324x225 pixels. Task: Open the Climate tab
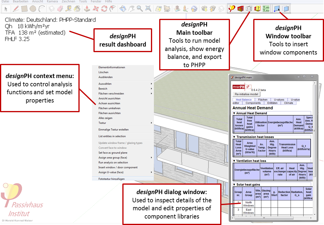click(x=288, y=103)
